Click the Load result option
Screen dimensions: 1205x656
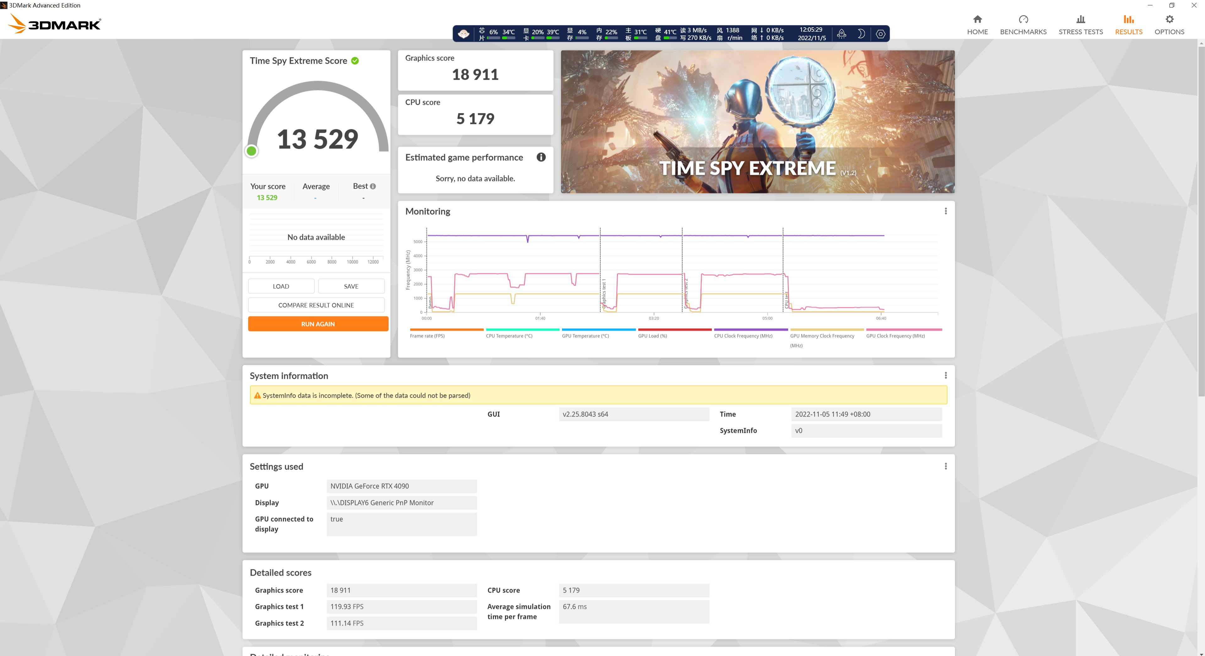click(x=281, y=286)
